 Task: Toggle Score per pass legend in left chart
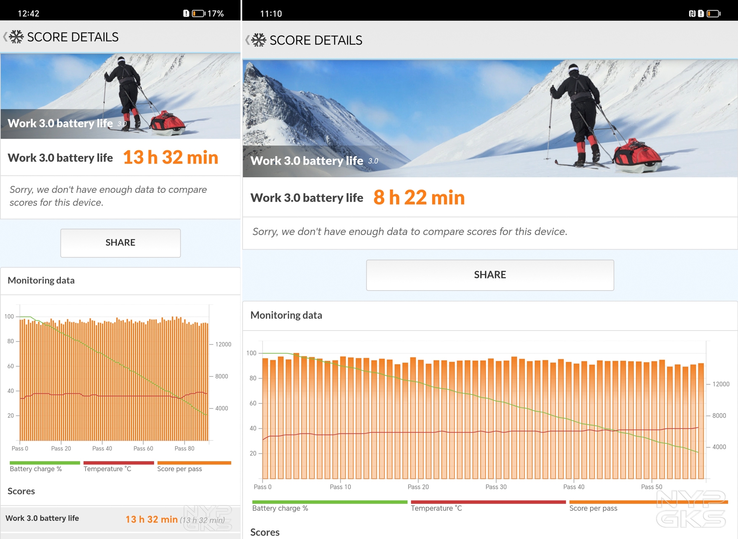point(179,469)
